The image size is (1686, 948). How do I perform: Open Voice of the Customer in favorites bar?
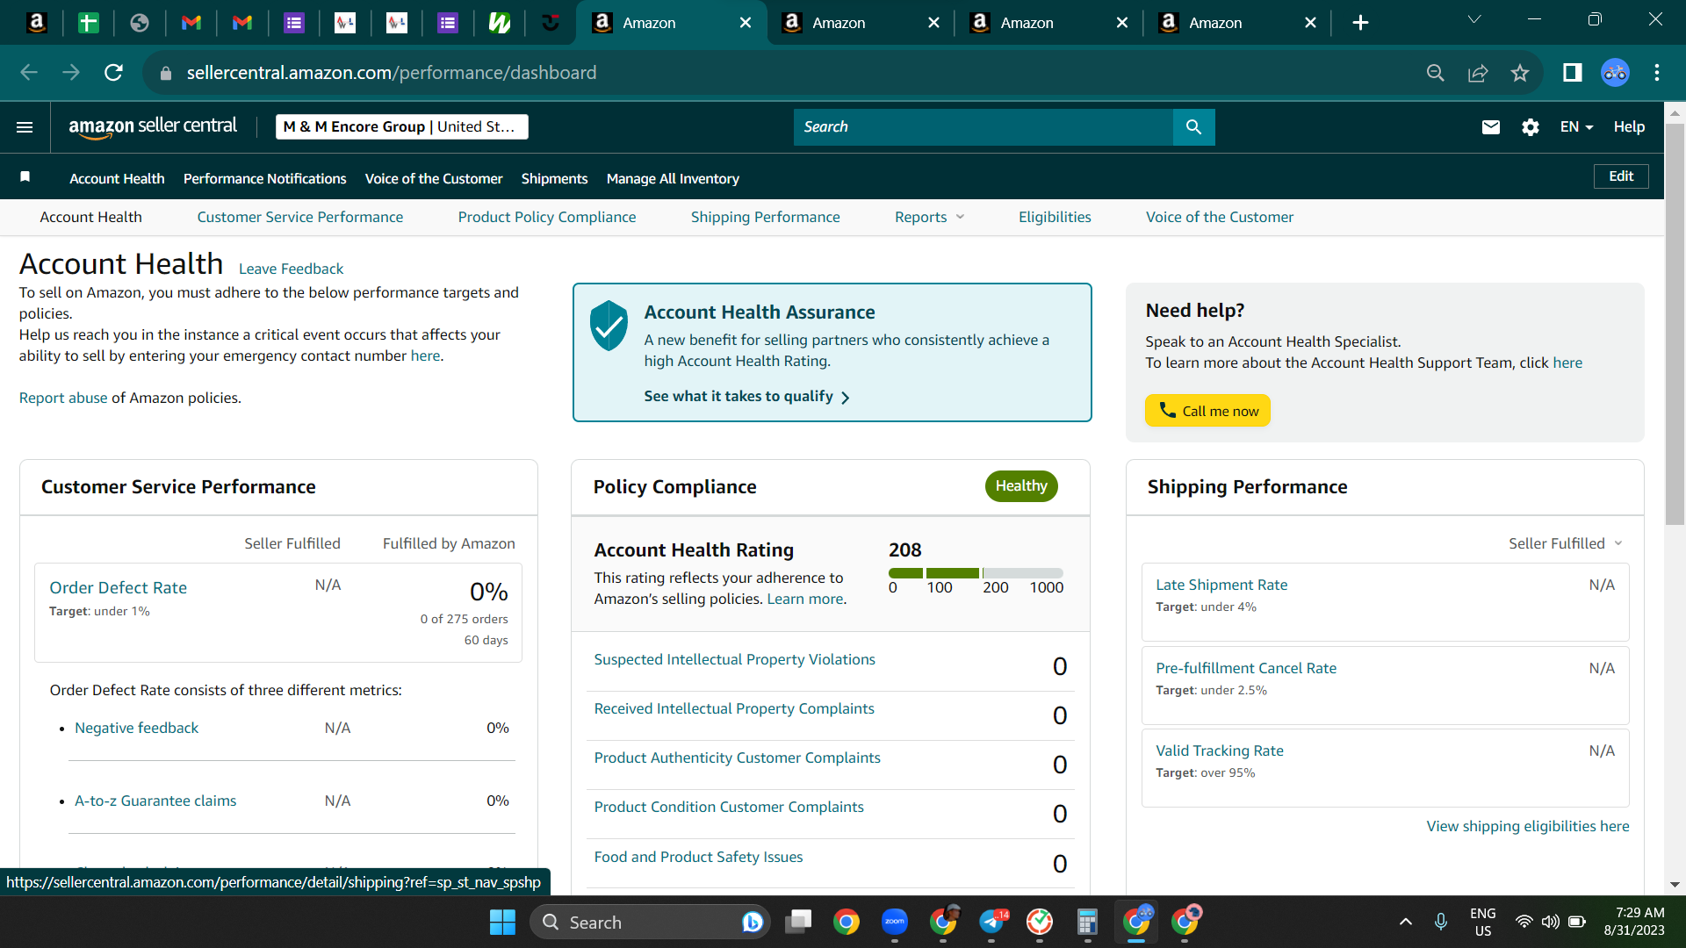click(x=434, y=178)
